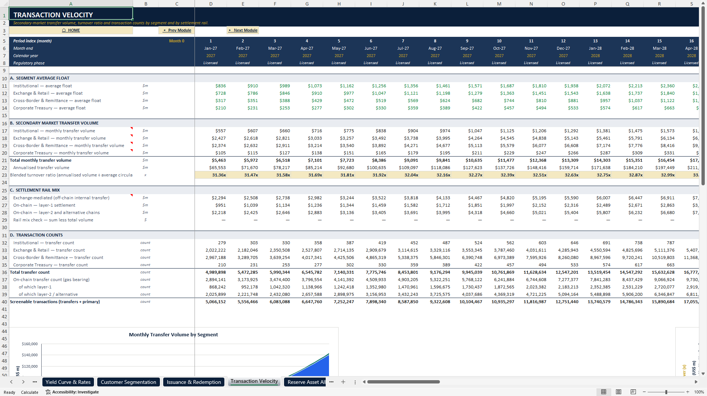
Task: Click vertical scrollbar down arrow
Action: (703, 374)
